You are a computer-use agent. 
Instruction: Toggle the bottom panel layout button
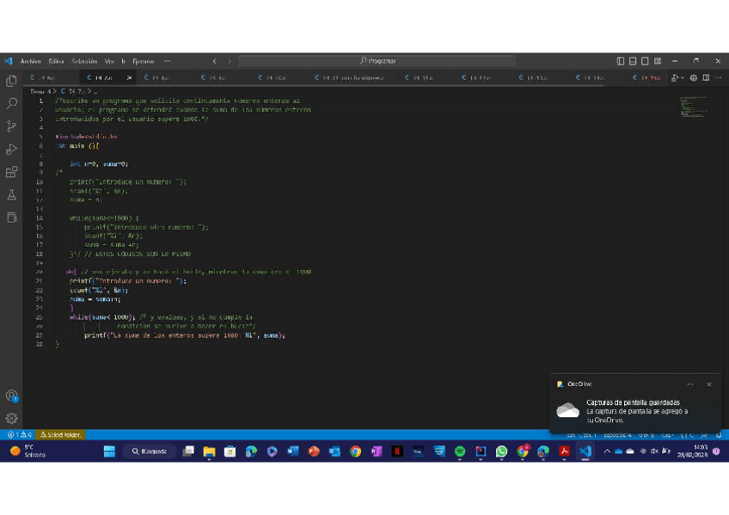tap(633, 61)
